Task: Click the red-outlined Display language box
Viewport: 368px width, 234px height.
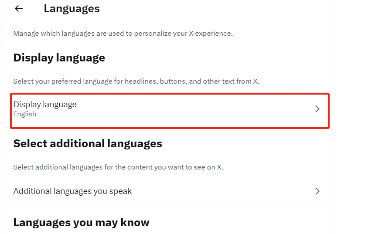Action: [170, 111]
